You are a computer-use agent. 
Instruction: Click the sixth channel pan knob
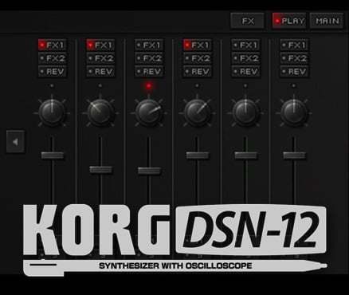(294, 112)
